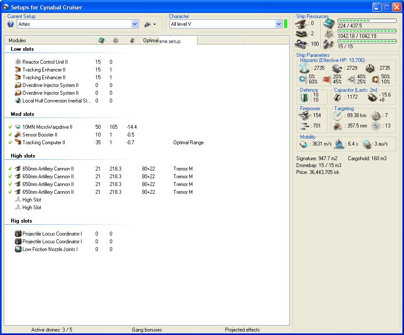Select the Low Friction Nozzle Joints I icon
404x335 pixels.
coord(18,249)
